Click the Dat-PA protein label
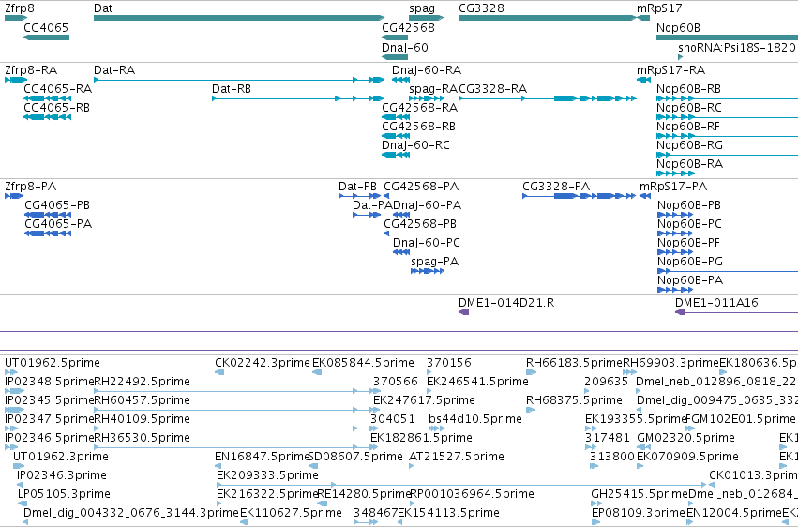This screenshot has width=798, height=527. click(x=372, y=205)
